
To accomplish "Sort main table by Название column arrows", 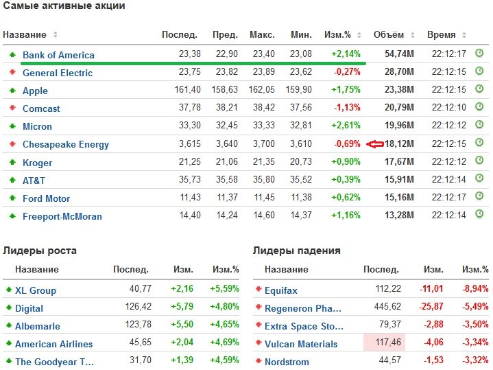I will 56,35.
